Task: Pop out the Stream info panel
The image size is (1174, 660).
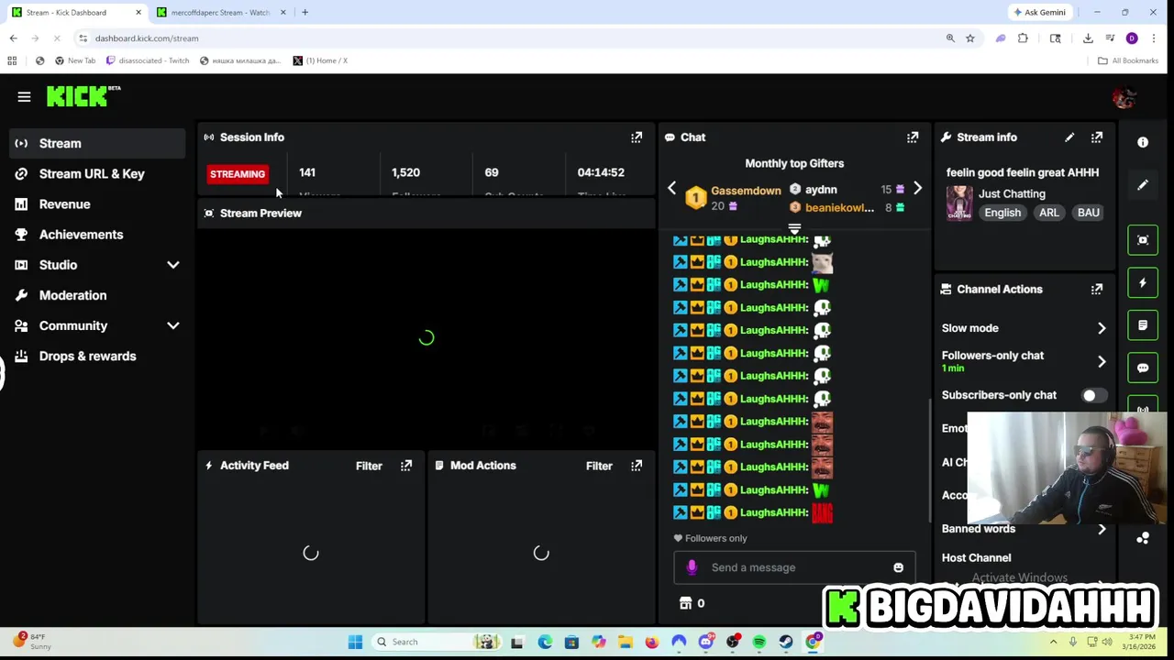Action: pyautogui.click(x=1097, y=137)
